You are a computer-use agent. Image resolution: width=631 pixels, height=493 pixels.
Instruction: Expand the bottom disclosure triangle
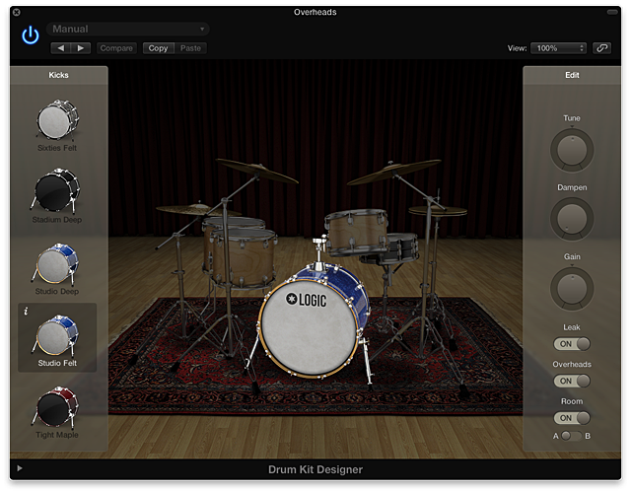20,468
